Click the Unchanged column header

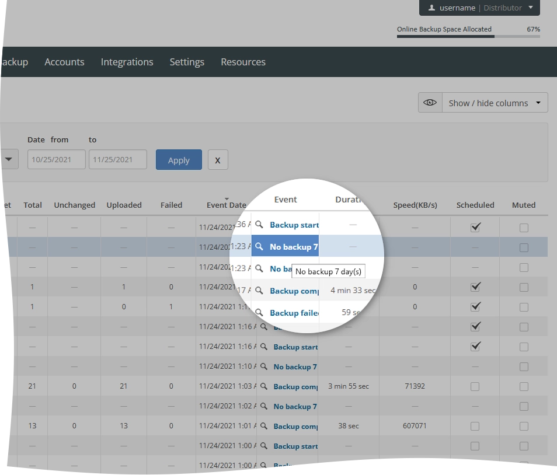75,205
